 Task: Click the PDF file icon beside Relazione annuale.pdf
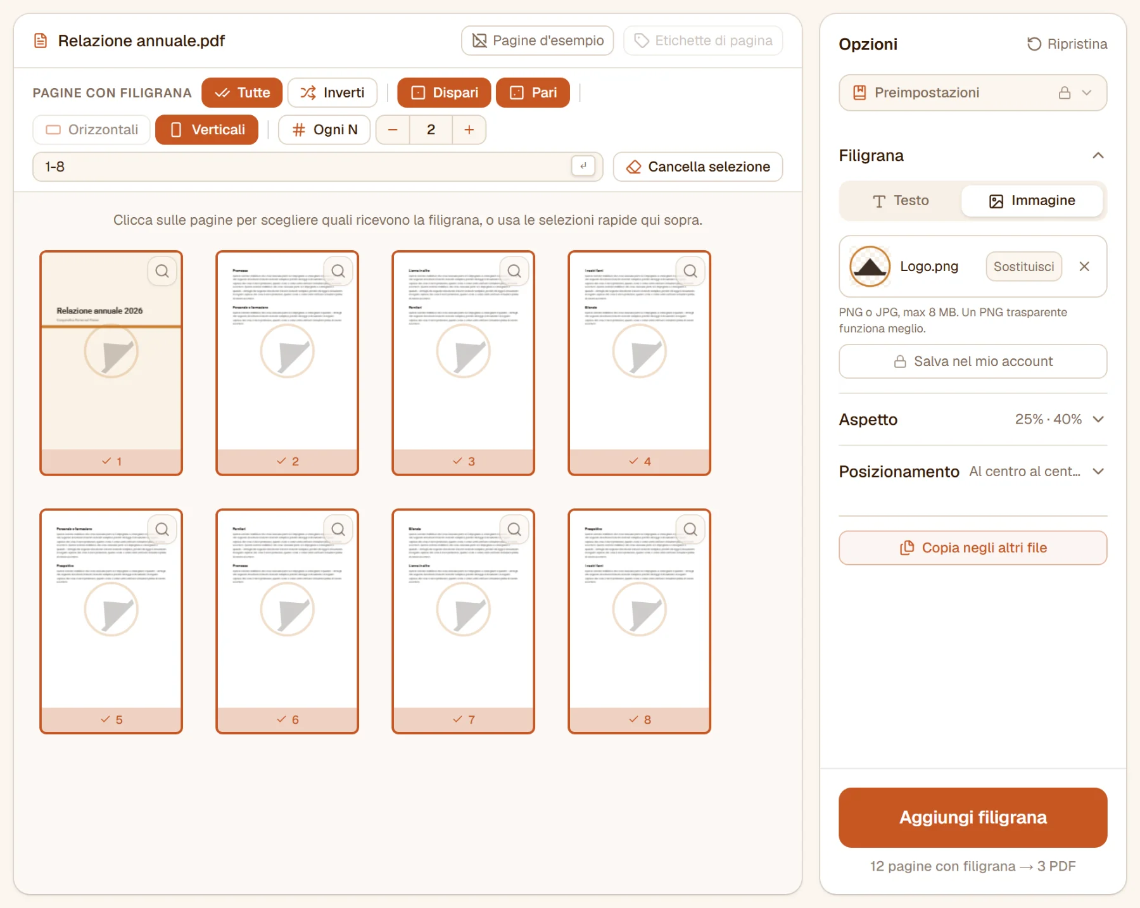[41, 41]
